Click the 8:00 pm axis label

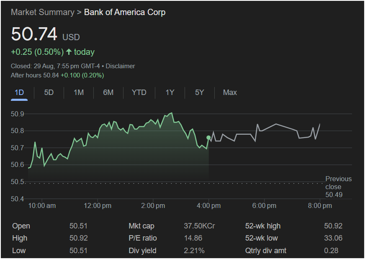pos(320,206)
